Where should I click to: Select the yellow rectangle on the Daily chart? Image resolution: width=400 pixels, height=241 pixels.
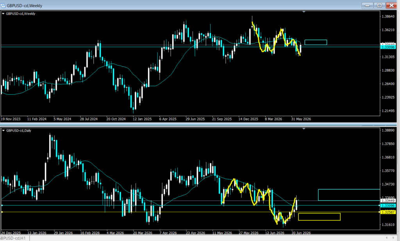point(319,217)
